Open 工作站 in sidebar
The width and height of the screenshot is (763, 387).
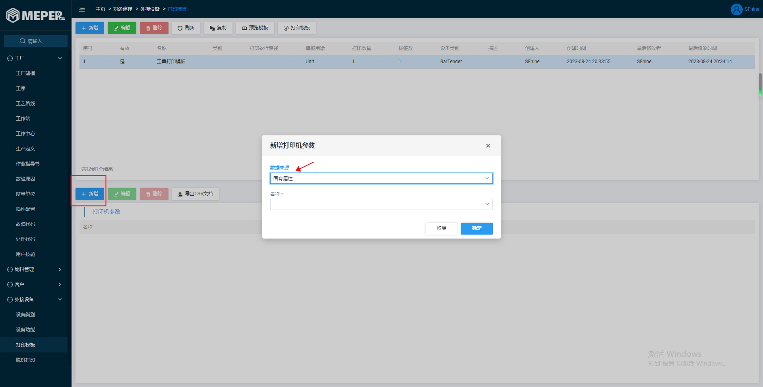point(23,118)
